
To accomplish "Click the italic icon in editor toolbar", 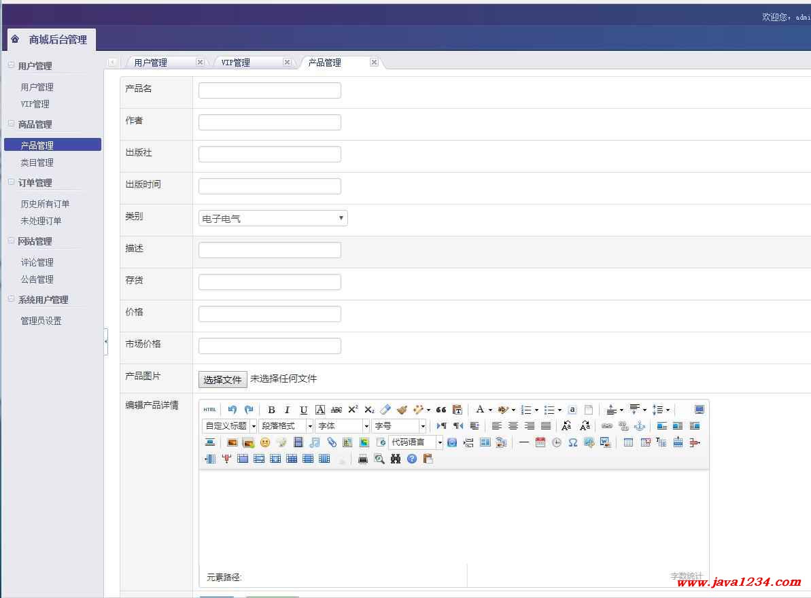I will [287, 410].
